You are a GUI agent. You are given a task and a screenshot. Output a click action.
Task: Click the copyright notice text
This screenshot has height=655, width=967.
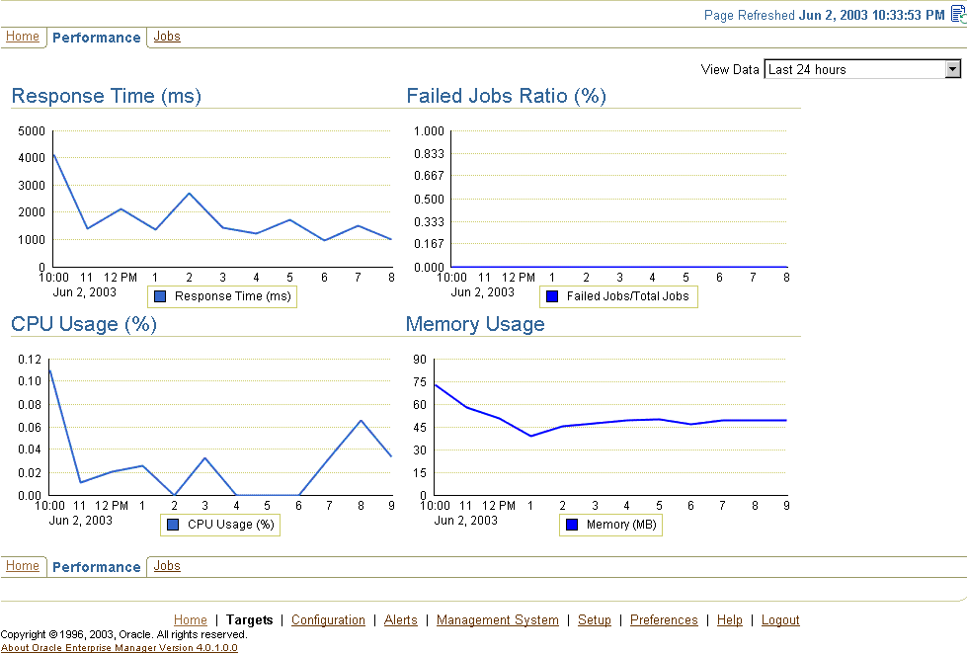[x=123, y=634]
